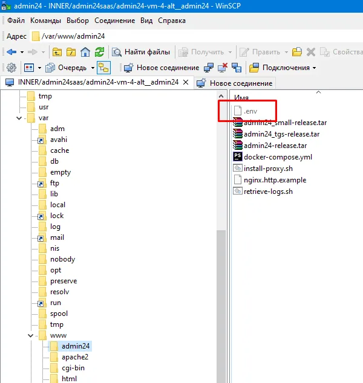Open Очередь dropdown arrow
This screenshot has width=363, height=383.
point(93,68)
